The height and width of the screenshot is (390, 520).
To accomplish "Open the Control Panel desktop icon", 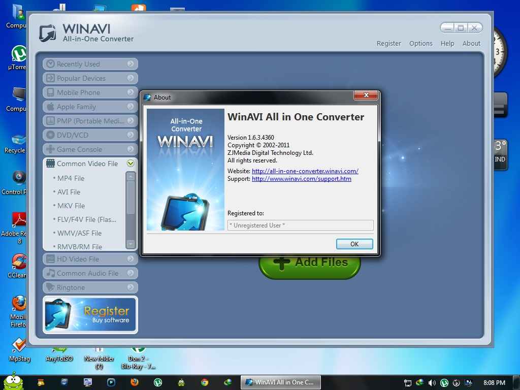I will [x=15, y=182].
